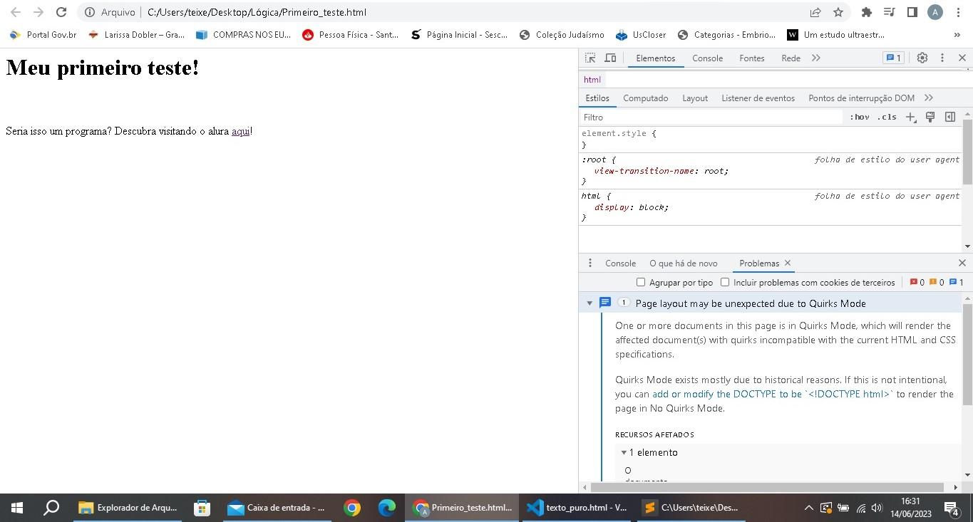Screen dimensions: 973x522
Task: Open the Windows Start menu
Action: [16, 508]
